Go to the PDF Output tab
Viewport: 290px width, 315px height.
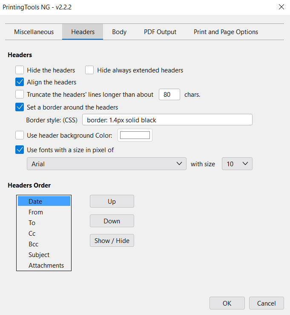tap(160, 32)
